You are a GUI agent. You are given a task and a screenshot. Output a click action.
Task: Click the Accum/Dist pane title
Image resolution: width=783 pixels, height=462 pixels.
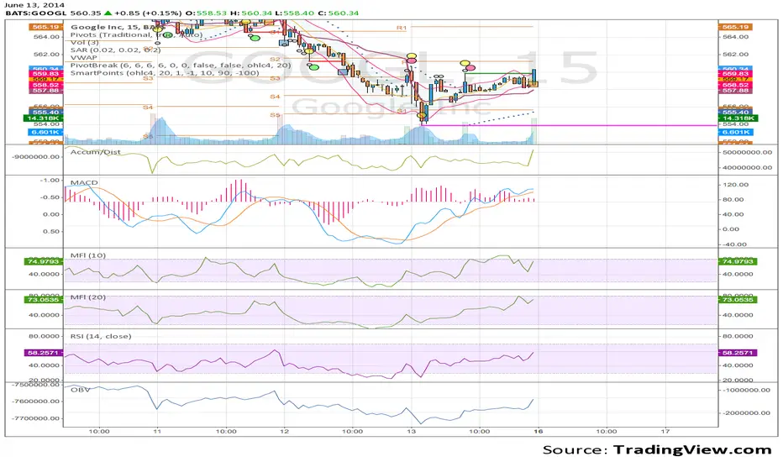(x=96, y=152)
